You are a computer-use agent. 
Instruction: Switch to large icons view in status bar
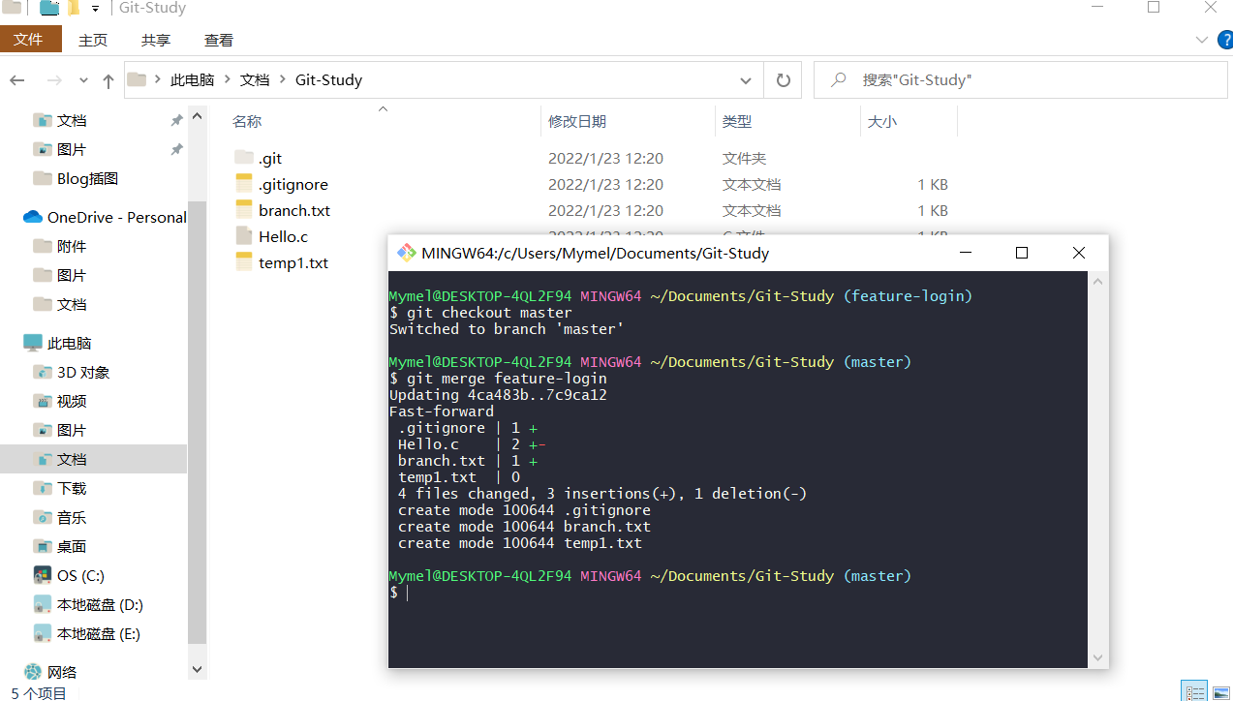(x=1220, y=692)
